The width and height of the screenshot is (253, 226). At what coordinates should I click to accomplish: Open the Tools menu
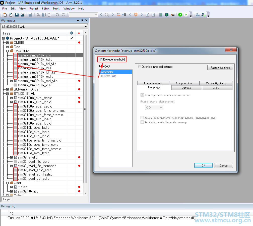tap(56, 8)
